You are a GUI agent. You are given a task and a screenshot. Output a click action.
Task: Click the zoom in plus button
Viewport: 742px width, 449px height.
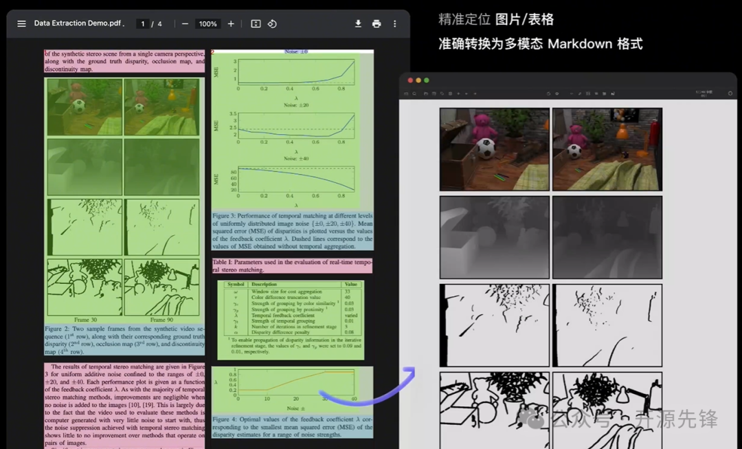click(231, 24)
